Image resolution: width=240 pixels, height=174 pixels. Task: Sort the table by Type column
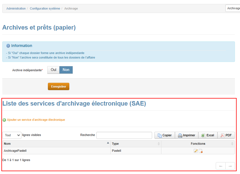tap(136, 144)
